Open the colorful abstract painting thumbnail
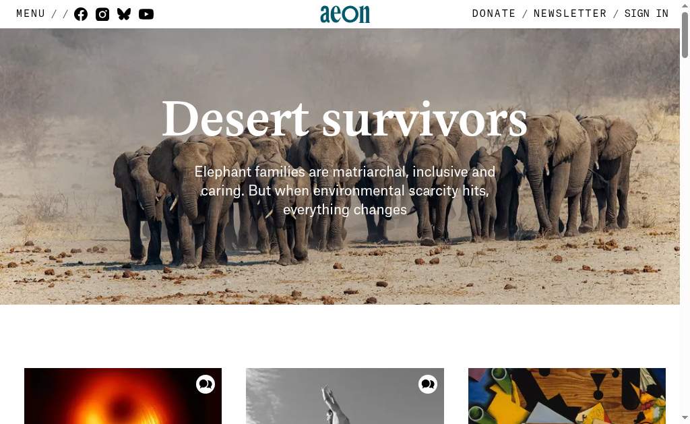The width and height of the screenshot is (690, 424). 567,396
